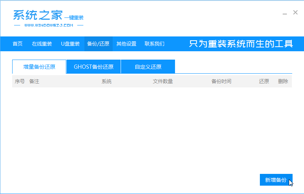The image size is (304, 194).
Task: Go to 在线重装 section
Action: (42, 44)
